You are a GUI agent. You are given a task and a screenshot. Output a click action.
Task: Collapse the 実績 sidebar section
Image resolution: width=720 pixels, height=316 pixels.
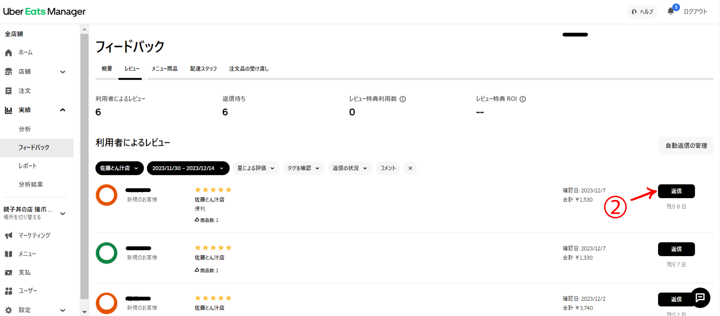tap(63, 110)
